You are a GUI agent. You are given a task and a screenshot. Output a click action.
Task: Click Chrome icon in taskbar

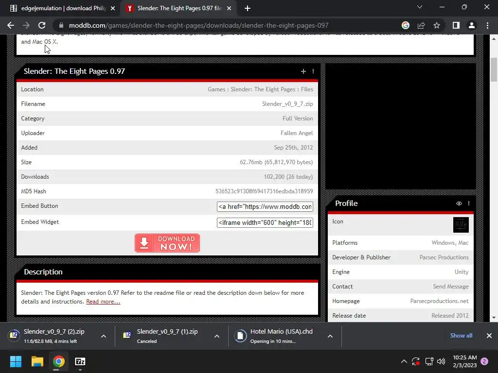pyautogui.click(x=59, y=361)
